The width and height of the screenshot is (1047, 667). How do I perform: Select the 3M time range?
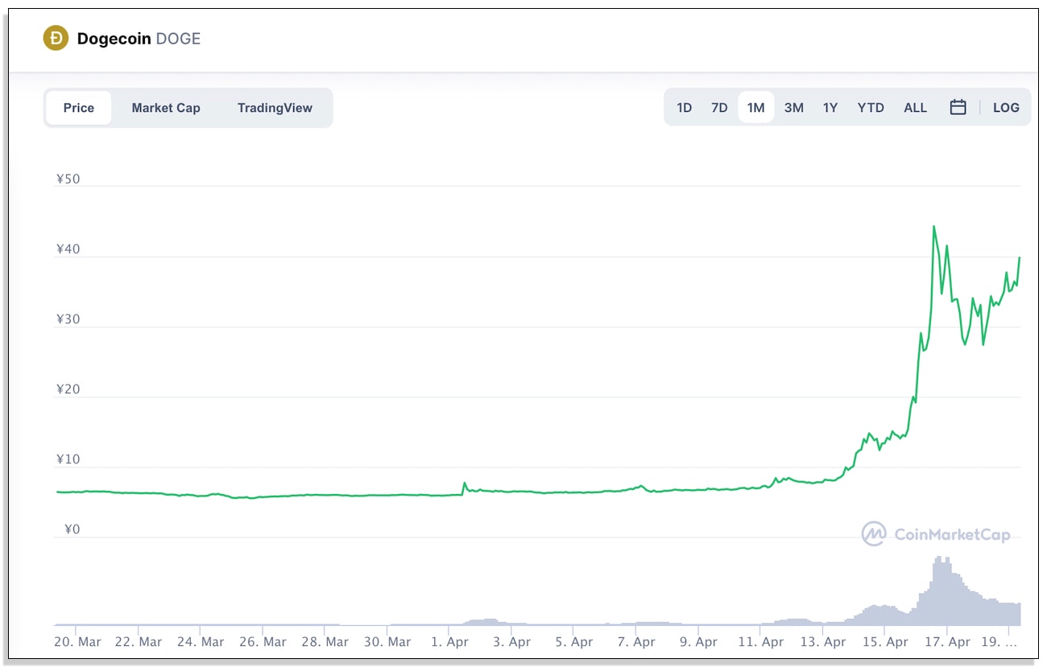(794, 108)
